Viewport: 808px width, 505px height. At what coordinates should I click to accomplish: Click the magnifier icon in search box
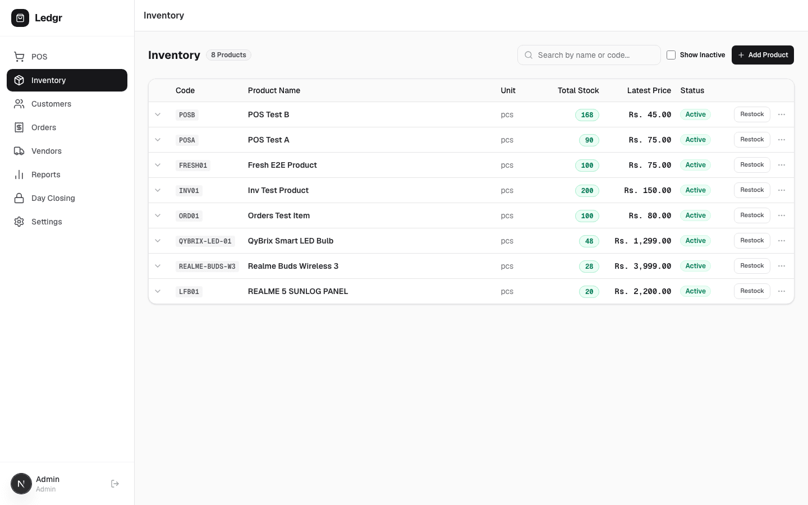(x=529, y=55)
